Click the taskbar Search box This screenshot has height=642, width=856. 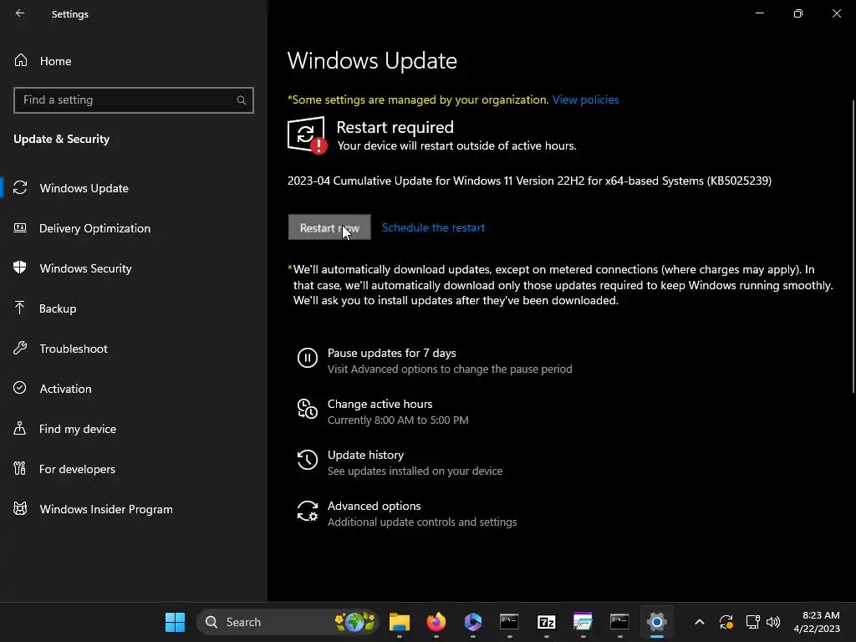[288, 622]
